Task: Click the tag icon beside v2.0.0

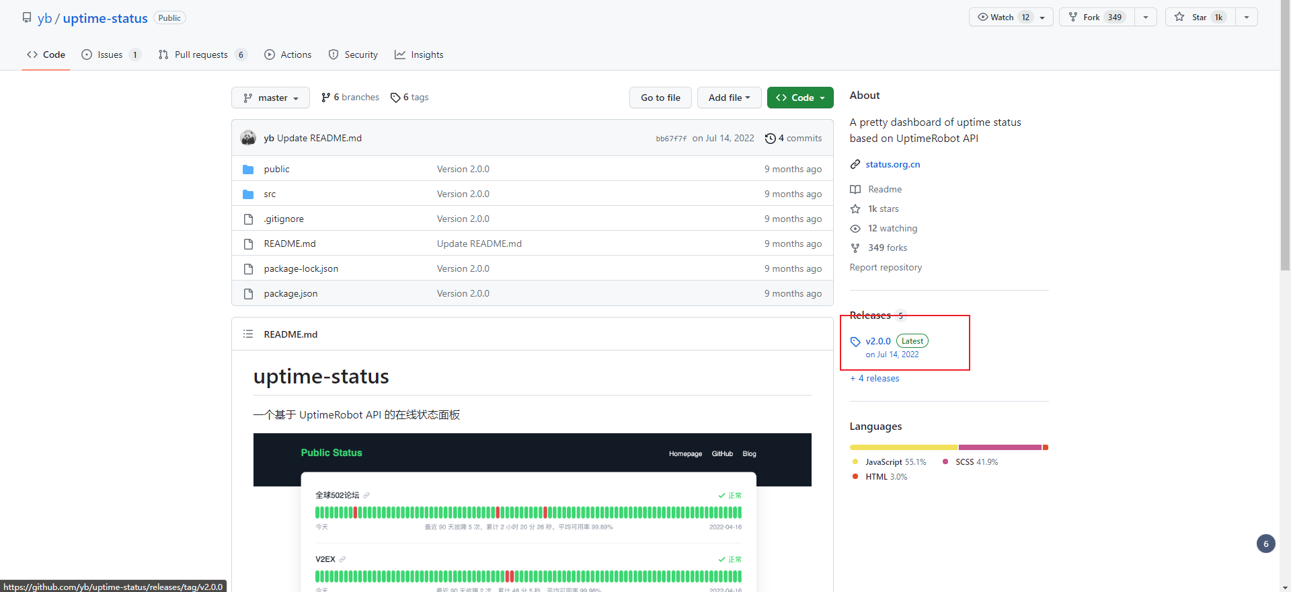Action: point(855,341)
